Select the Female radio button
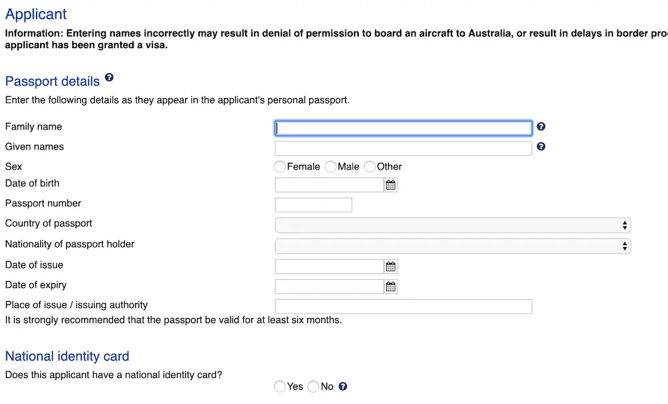 coord(279,166)
